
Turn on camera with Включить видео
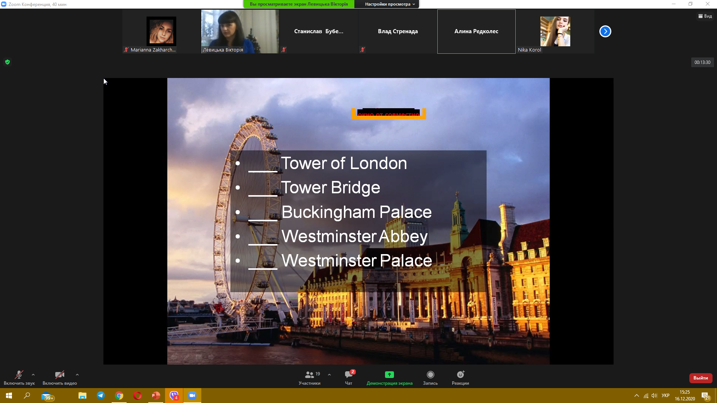[59, 375]
